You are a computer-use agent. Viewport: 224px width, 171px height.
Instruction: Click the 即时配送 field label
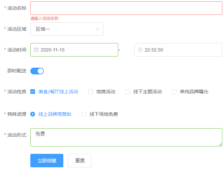(17, 71)
